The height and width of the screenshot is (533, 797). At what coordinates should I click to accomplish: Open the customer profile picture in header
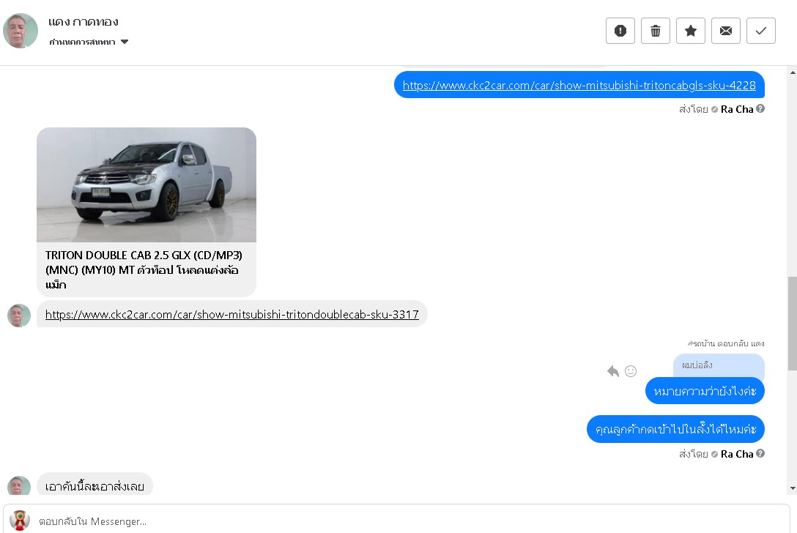pyautogui.click(x=21, y=31)
